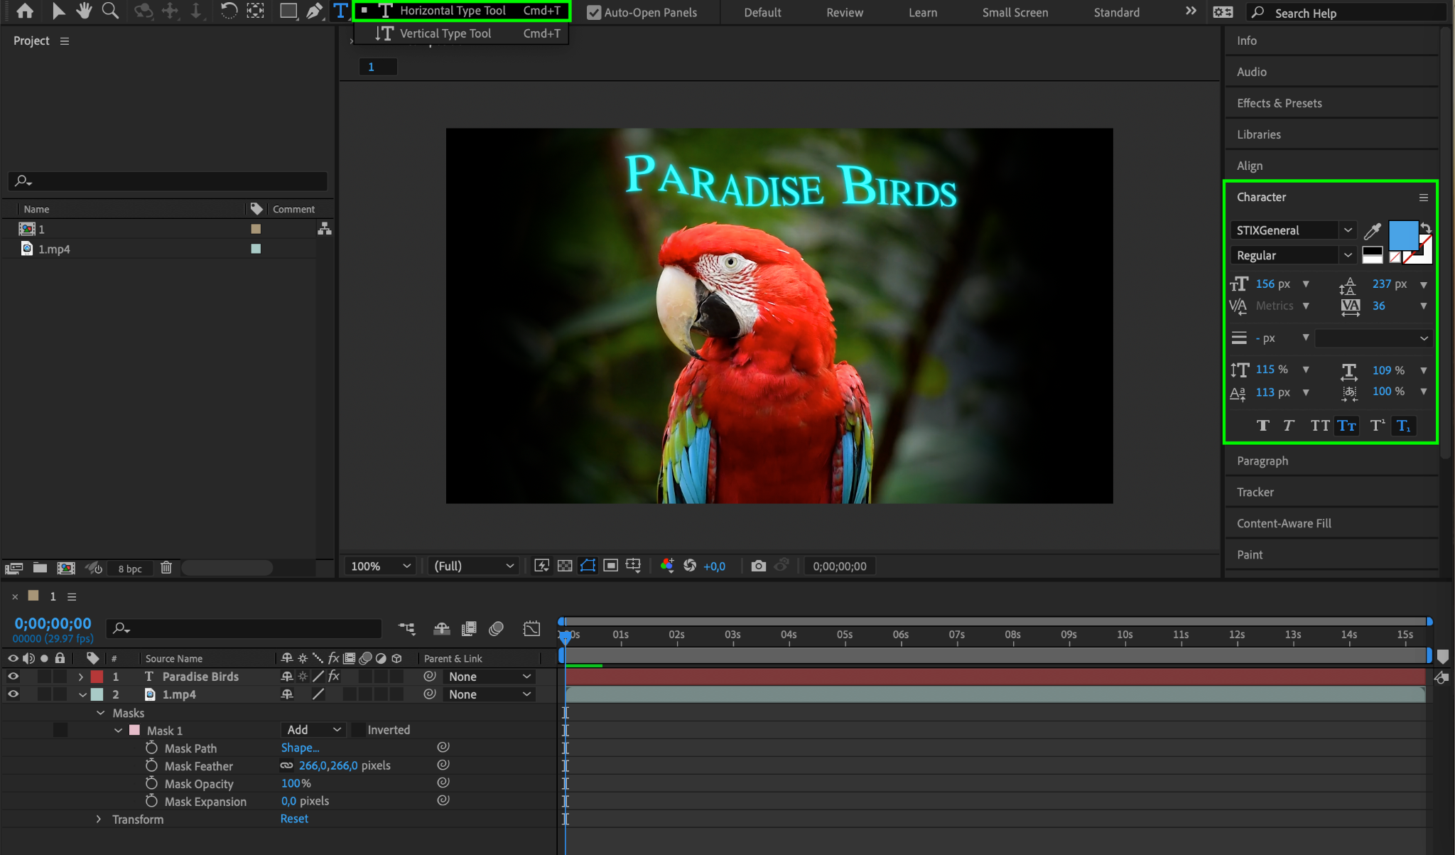
Task: Take snapshot with camera icon
Action: point(758,566)
